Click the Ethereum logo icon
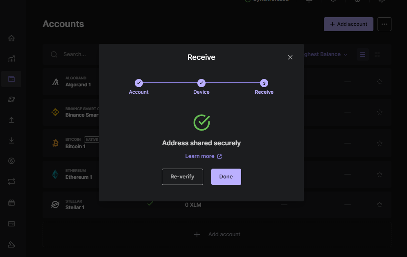Image resolution: width=407 pixels, height=257 pixels. point(55,174)
